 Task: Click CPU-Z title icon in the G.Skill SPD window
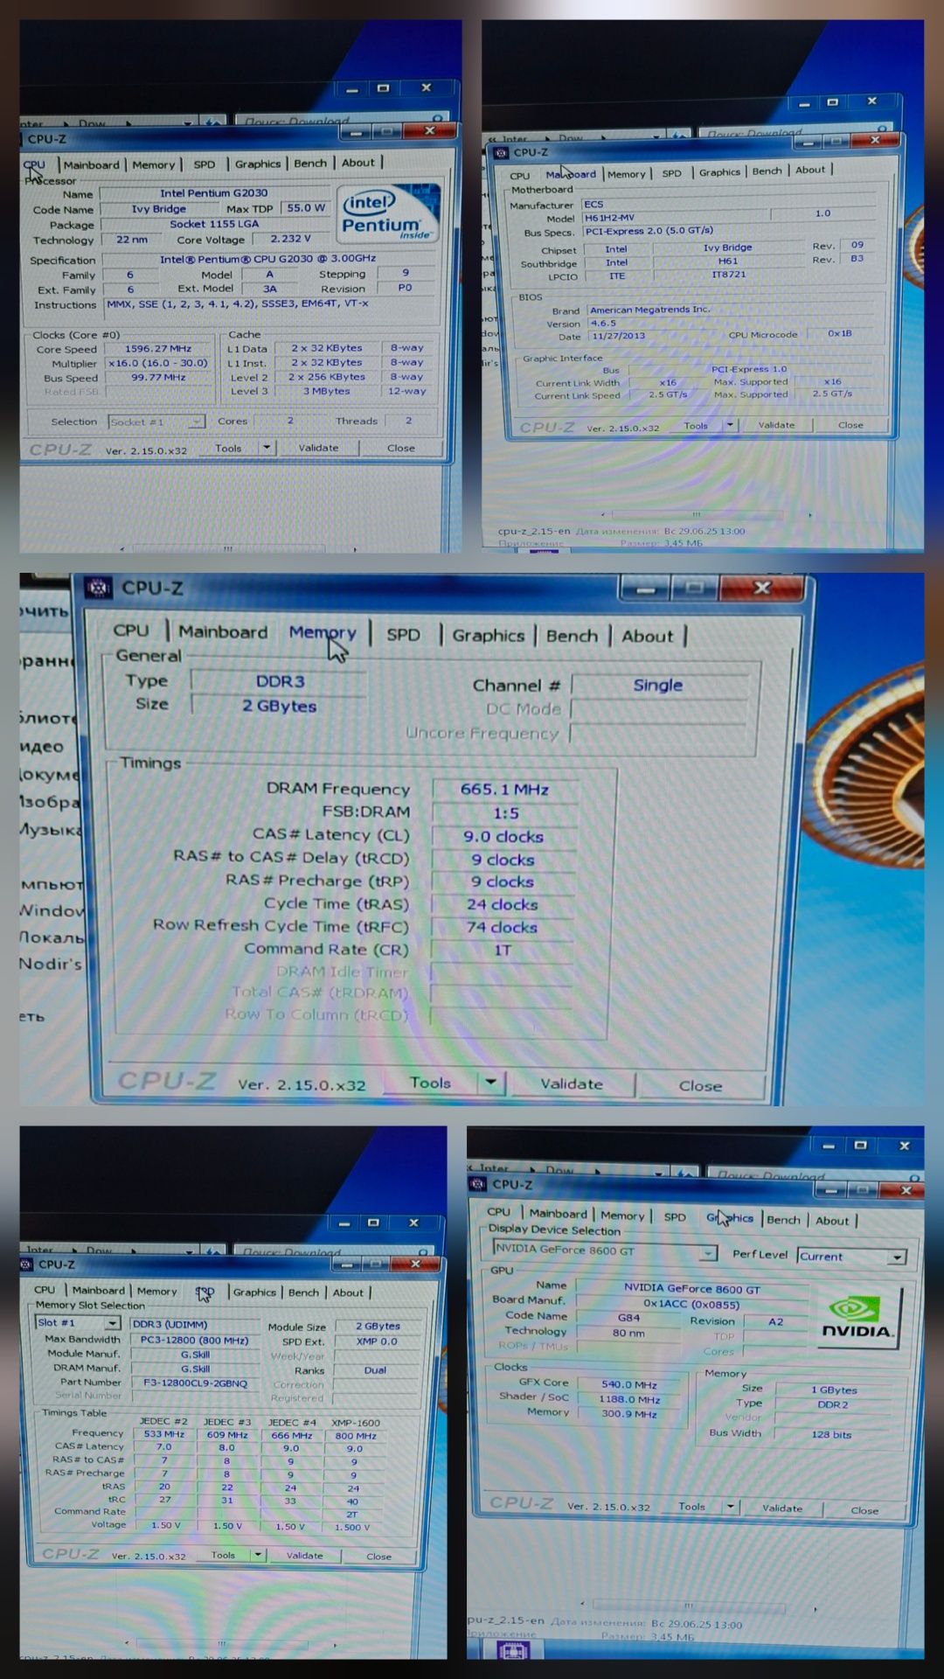[26, 1264]
